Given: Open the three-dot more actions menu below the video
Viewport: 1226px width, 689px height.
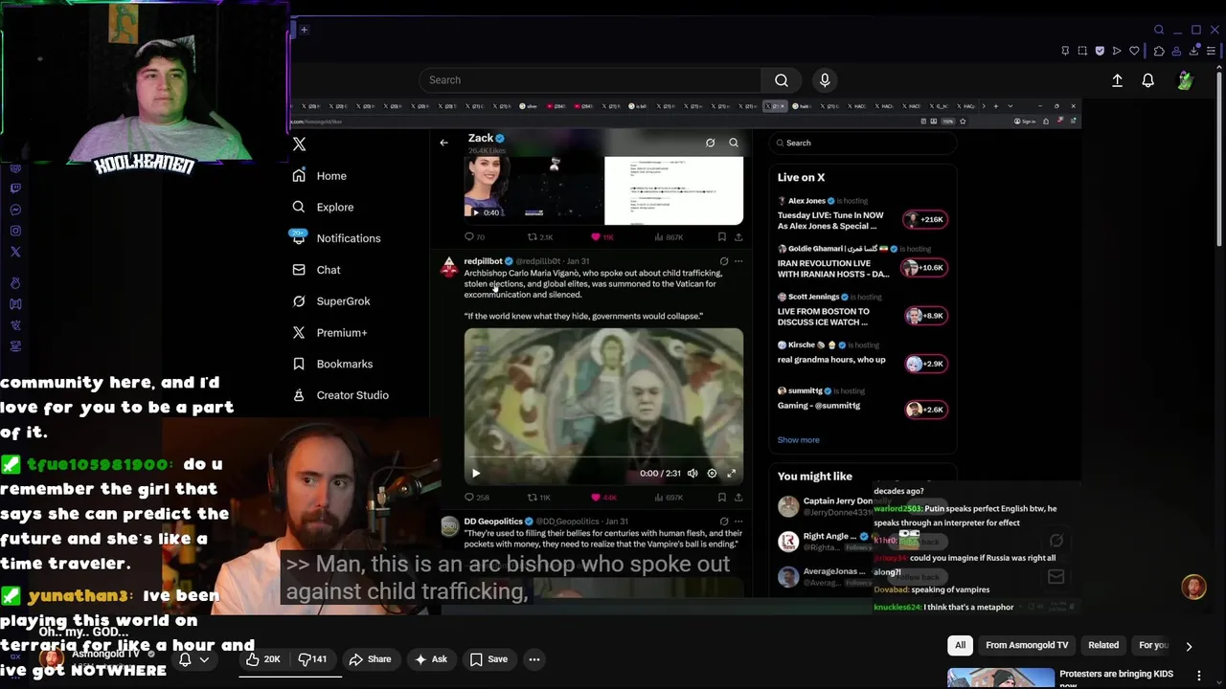Looking at the screenshot, I should point(534,659).
